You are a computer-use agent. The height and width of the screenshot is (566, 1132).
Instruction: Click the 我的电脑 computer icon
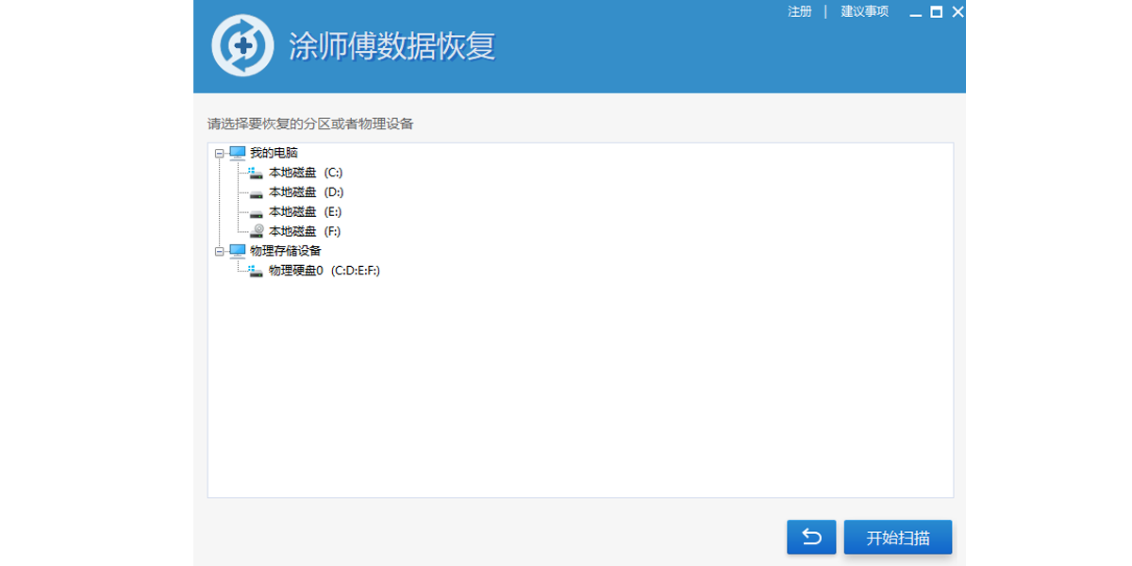point(237,153)
